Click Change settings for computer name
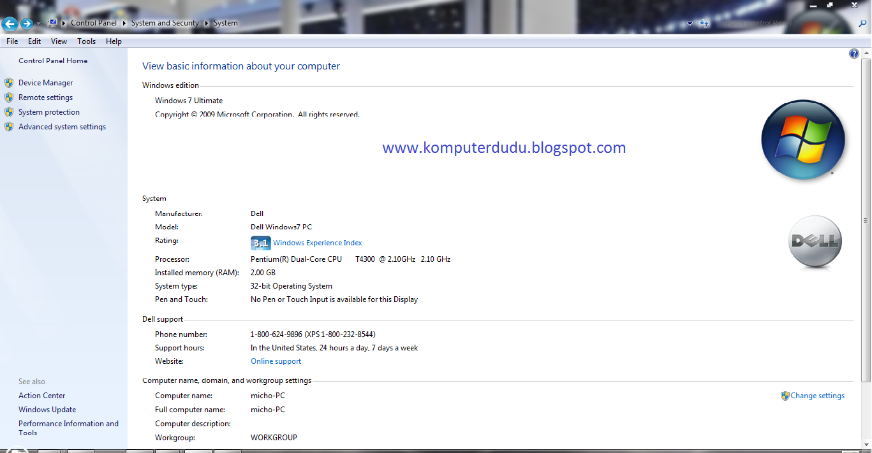This screenshot has height=453, width=872. 818,396
